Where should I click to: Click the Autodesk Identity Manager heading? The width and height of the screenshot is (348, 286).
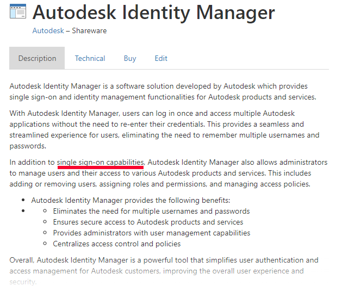[154, 12]
